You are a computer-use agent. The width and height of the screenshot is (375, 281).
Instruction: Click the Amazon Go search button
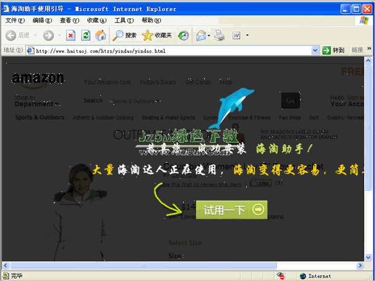(x=290, y=101)
